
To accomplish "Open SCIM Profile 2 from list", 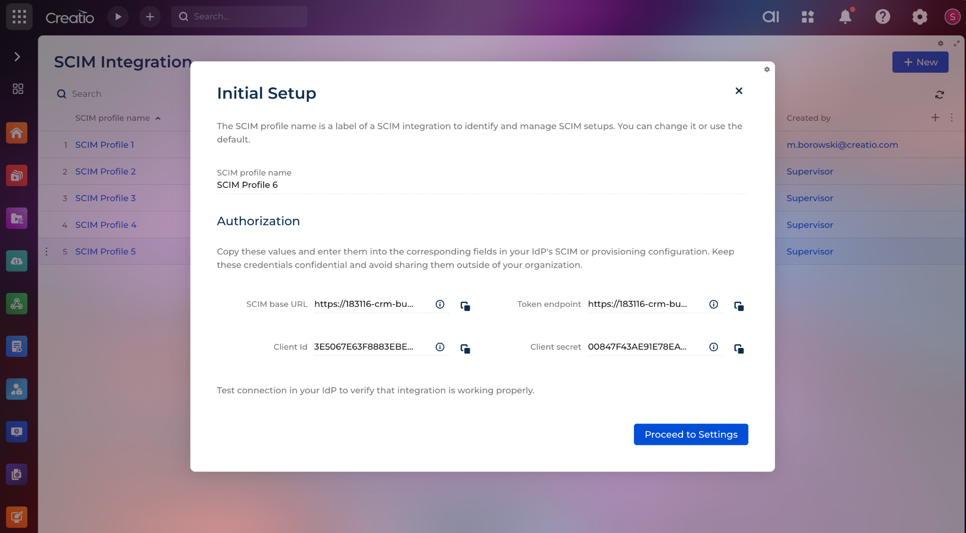I will coord(105,171).
